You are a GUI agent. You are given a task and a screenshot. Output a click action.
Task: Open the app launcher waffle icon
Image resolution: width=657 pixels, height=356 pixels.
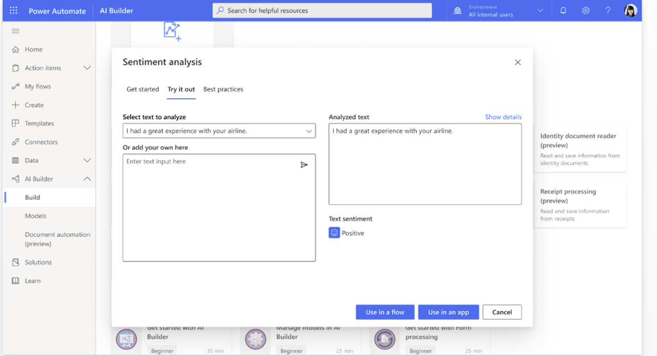click(14, 10)
